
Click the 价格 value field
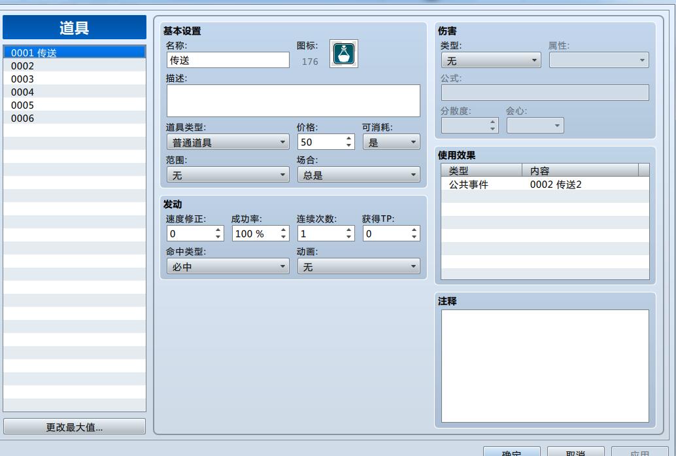coord(321,142)
